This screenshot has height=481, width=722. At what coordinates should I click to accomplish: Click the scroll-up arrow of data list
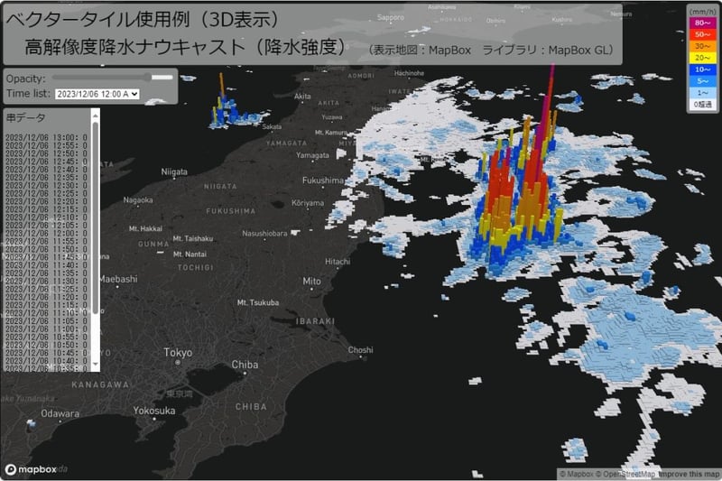(95, 114)
